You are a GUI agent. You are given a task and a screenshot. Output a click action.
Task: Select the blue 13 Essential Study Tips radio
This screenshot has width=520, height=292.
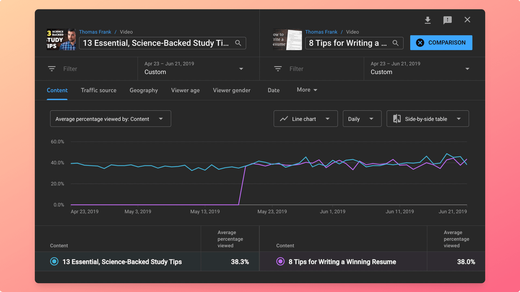pyautogui.click(x=54, y=261)
